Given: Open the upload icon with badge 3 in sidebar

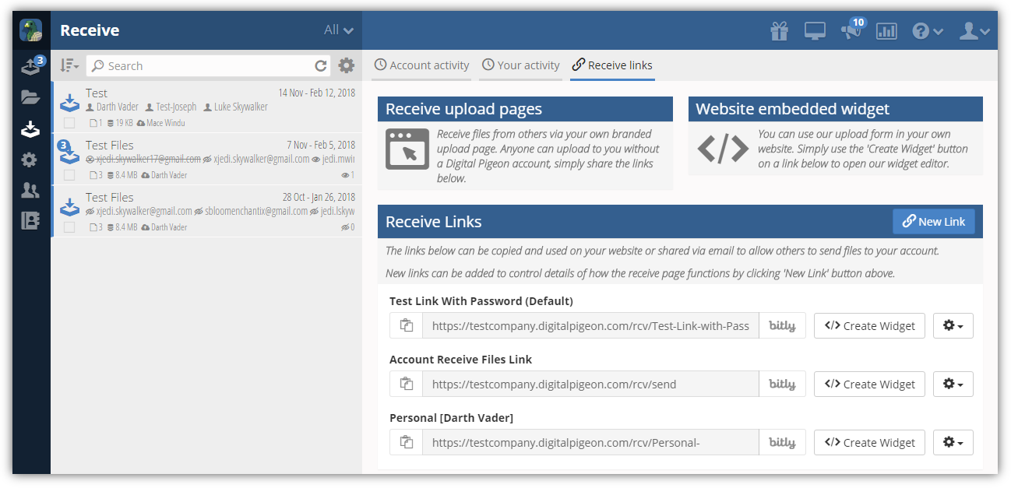Looking at the screenshot, I should pyautogui.click(x=31, y=66).
